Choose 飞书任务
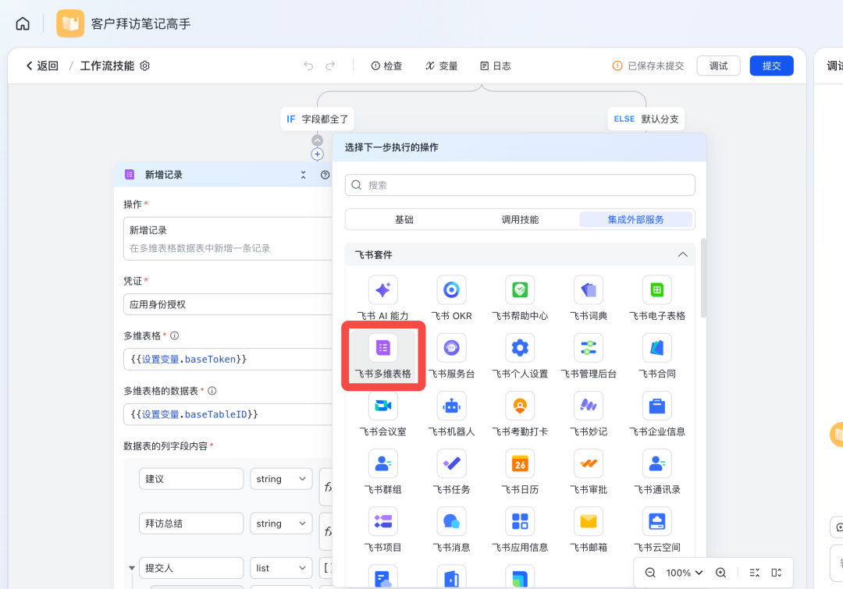 pos(452,472)
